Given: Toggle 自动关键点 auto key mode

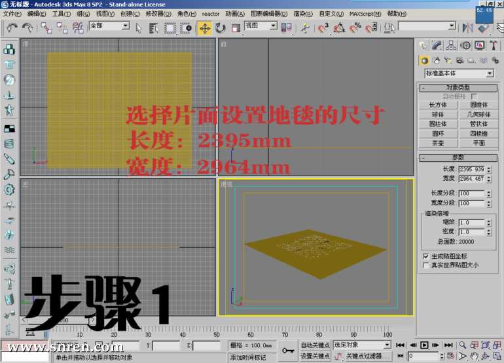Looking at the screenshot, I should (x=315, y=345).
